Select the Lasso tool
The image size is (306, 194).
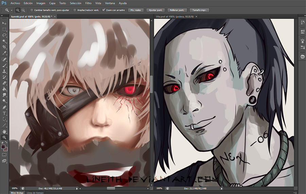pos(4,35)
